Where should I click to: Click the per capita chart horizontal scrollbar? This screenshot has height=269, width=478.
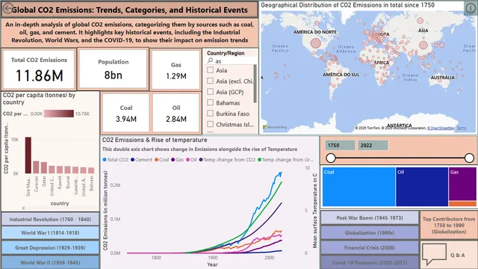point(23,208)
